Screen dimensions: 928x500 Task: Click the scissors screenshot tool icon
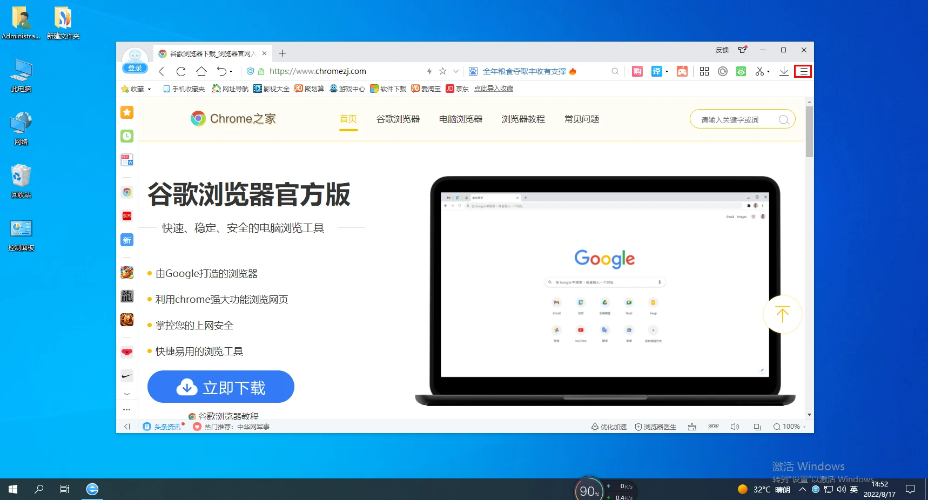click(x=759, y=71)
